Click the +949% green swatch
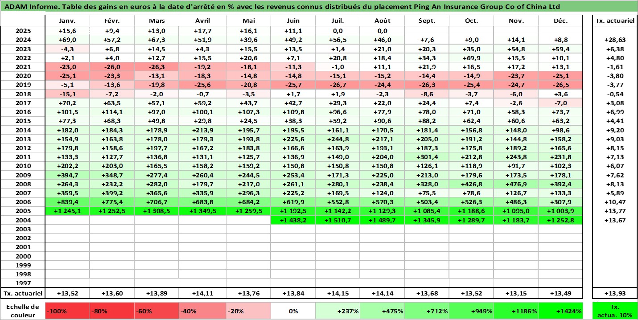The image size is (638, 320). pos(471,311)
